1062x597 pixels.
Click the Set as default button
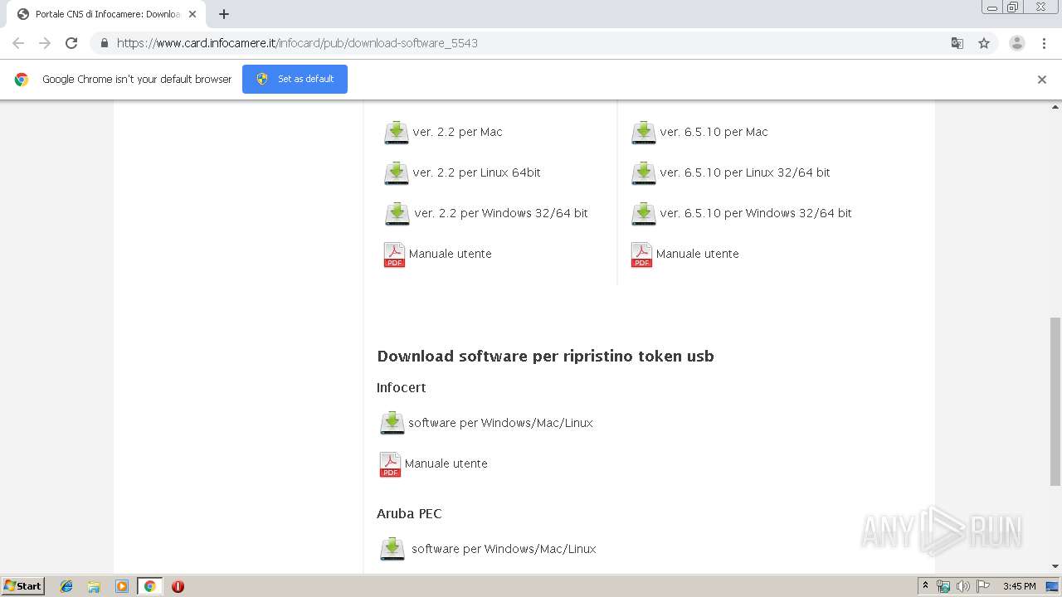(x=295, y=79)
